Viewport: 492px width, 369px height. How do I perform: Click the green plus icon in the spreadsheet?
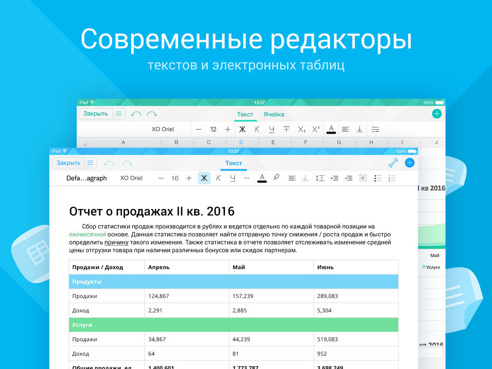click(x=437, y=113)
